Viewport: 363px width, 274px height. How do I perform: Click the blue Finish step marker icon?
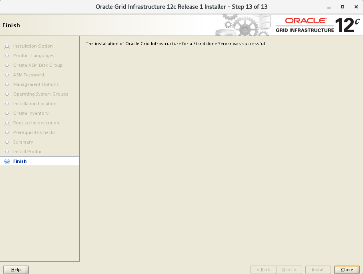point(7,162)
